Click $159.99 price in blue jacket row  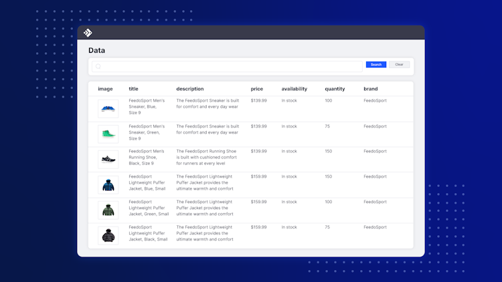click(x=258, y=176)
